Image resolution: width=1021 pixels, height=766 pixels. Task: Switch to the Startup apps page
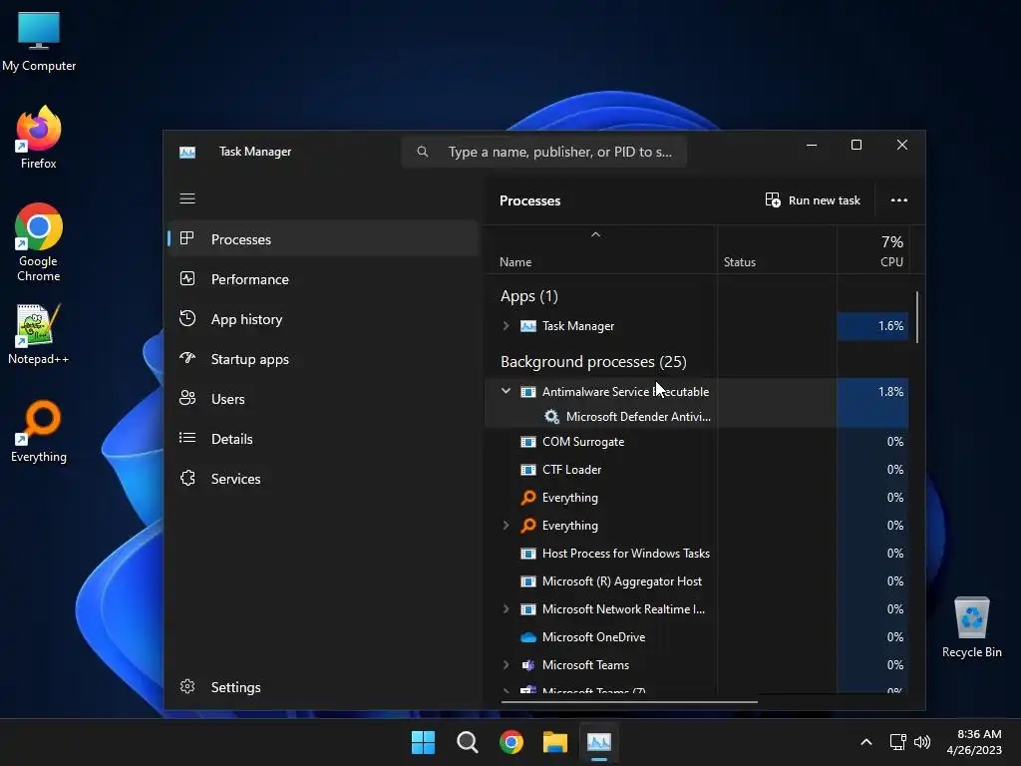point(324,359)
